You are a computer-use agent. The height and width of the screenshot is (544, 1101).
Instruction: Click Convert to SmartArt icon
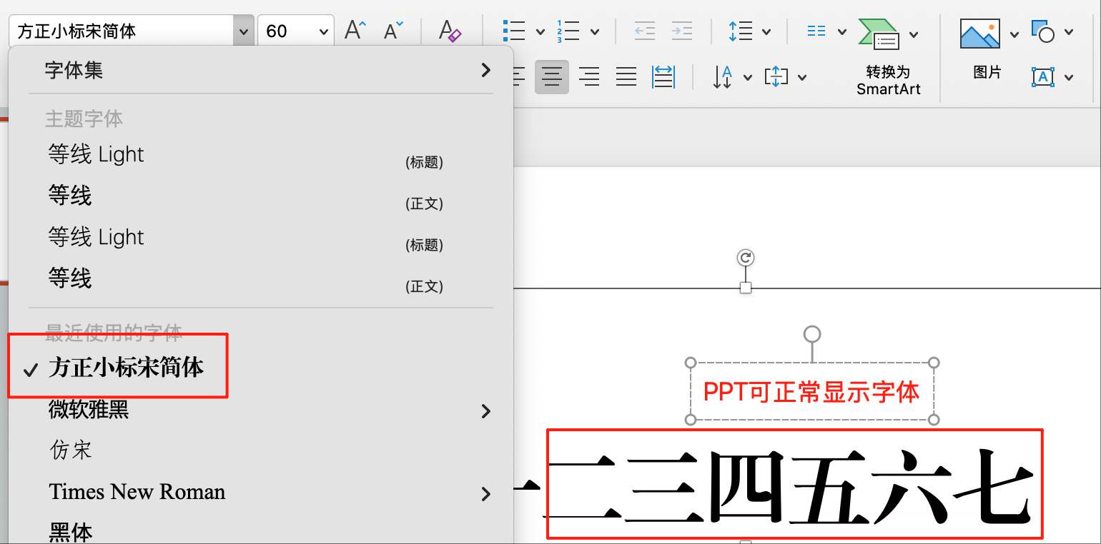tap(879, 34)
